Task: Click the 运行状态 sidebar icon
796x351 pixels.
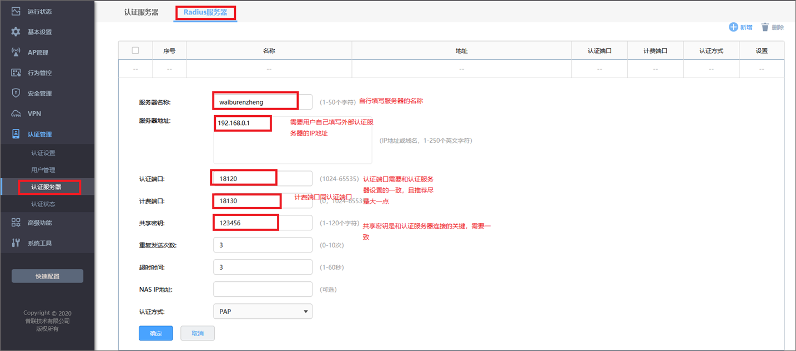Action: (x=16, y=11)
